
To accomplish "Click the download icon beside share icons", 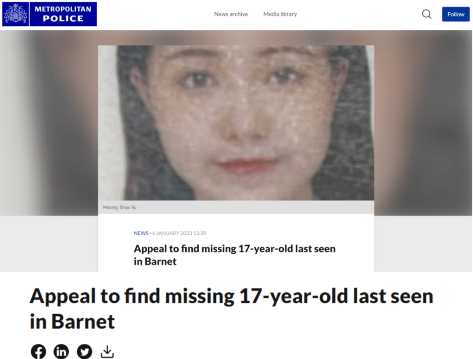I will click(107, 352).
